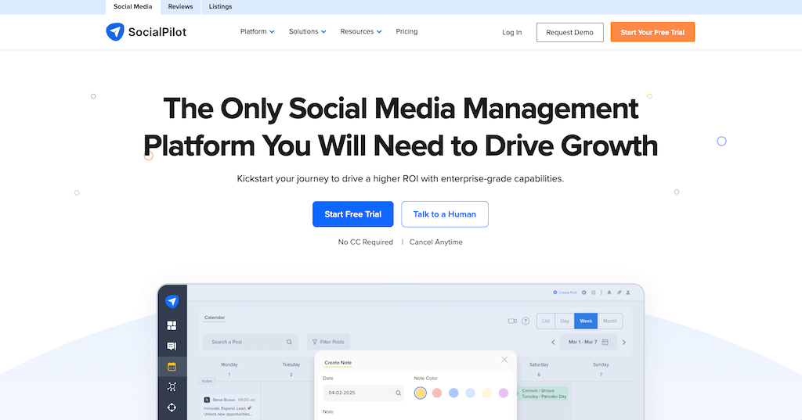Viewport: 802px width, 420px height.
Task: Click the 'No CC Required' text
Action: 366,242
